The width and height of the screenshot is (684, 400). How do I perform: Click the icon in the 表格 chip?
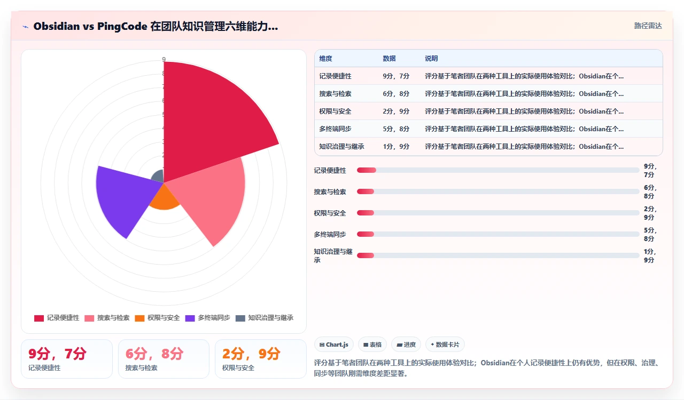click(x=366, y=345)
